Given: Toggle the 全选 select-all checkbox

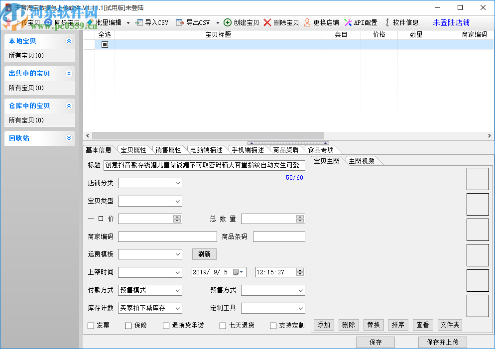Looking at the screenshot, I should click(105, 44).
